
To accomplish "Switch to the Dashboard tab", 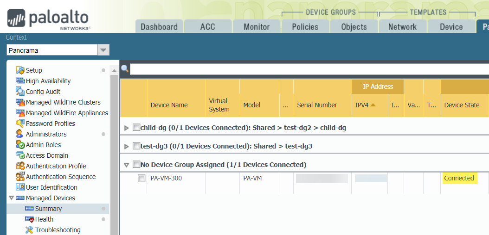I will 159,27.
